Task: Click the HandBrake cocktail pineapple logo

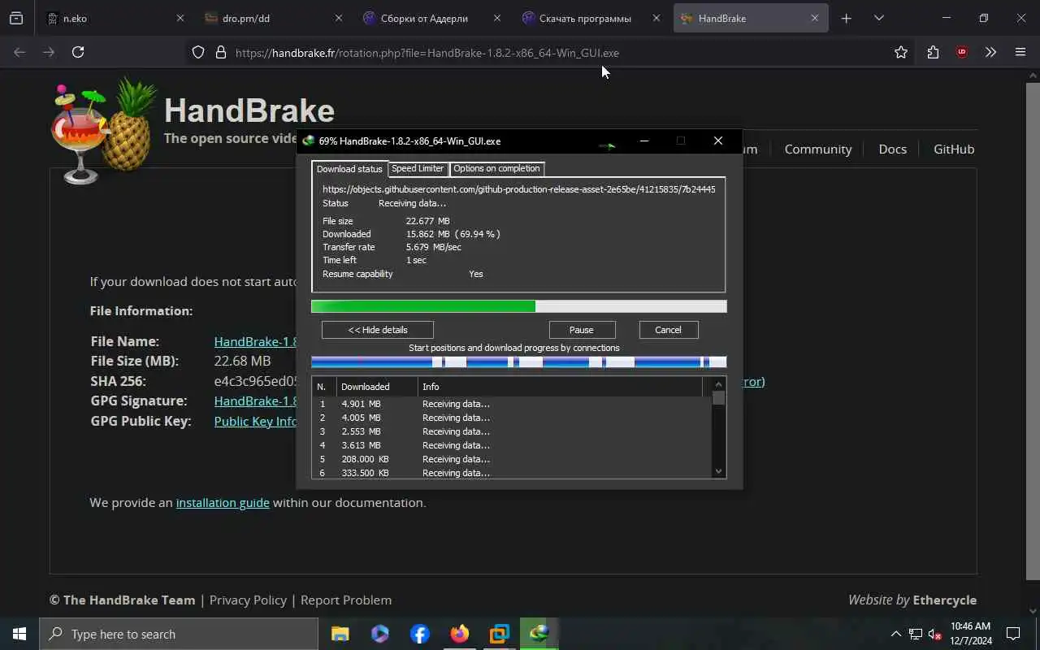Action: (x=102, y=132)
